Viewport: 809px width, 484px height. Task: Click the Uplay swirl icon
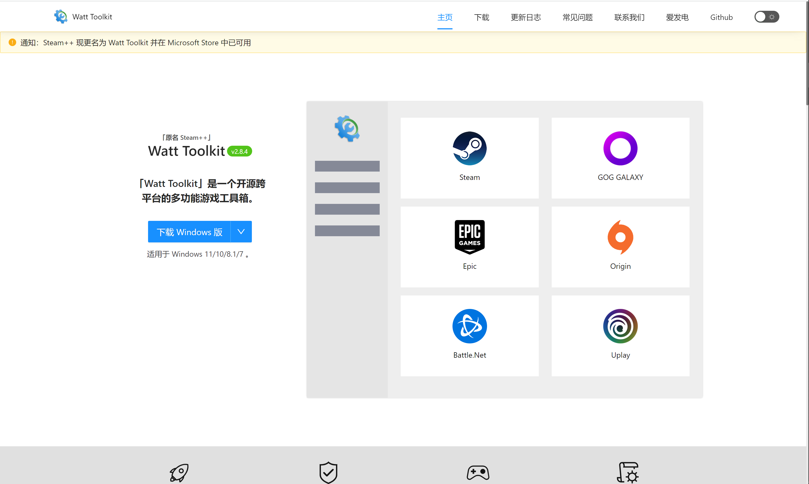tap(620, 326)
